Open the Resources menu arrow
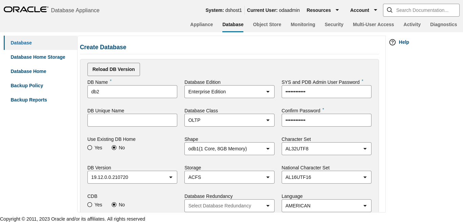The height and width of the screenshot is (222, 463). point(337,10)
